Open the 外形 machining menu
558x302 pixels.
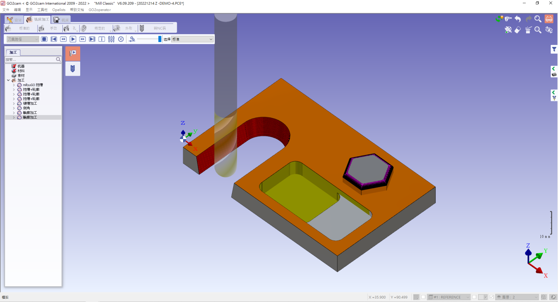click(x=125, y=28)
